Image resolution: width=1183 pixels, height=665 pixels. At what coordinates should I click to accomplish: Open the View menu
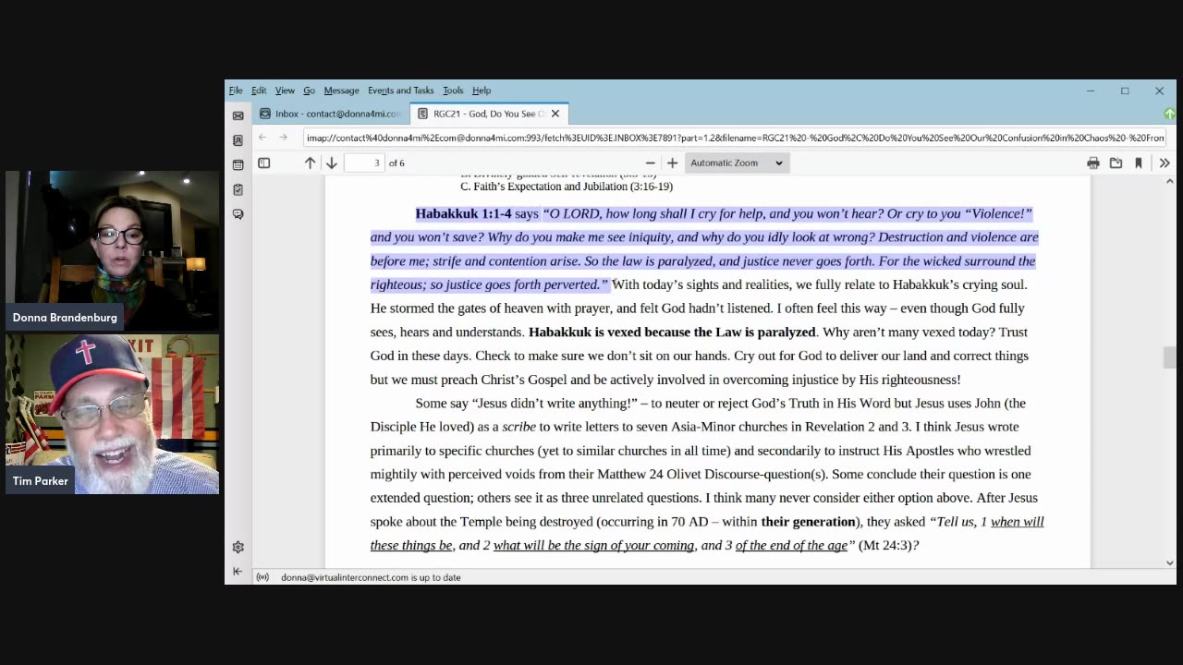pyautogui.click(x=285, y=91)
